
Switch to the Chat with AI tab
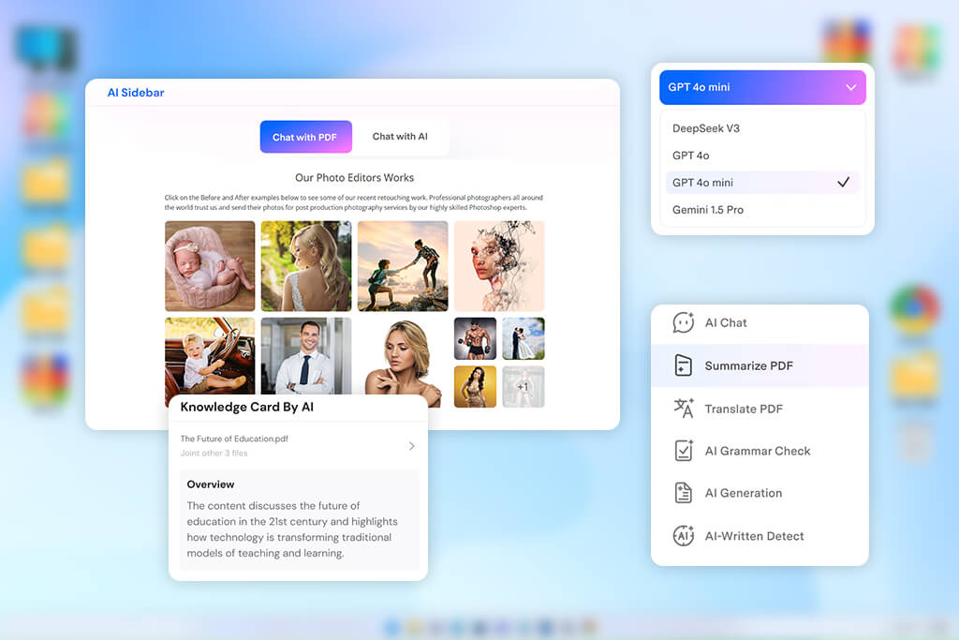click(400, 137)
